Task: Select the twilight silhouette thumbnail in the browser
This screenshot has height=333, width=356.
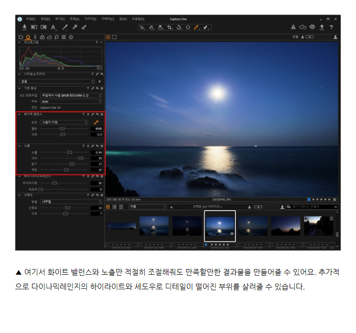Action: point(285,226)
